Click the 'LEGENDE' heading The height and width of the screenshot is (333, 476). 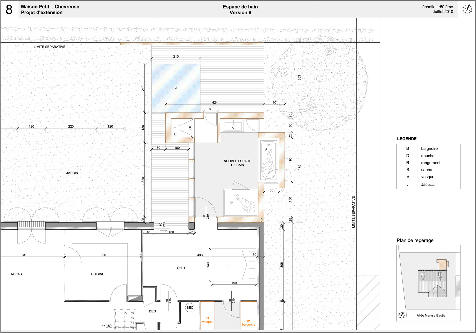(407, 139)
